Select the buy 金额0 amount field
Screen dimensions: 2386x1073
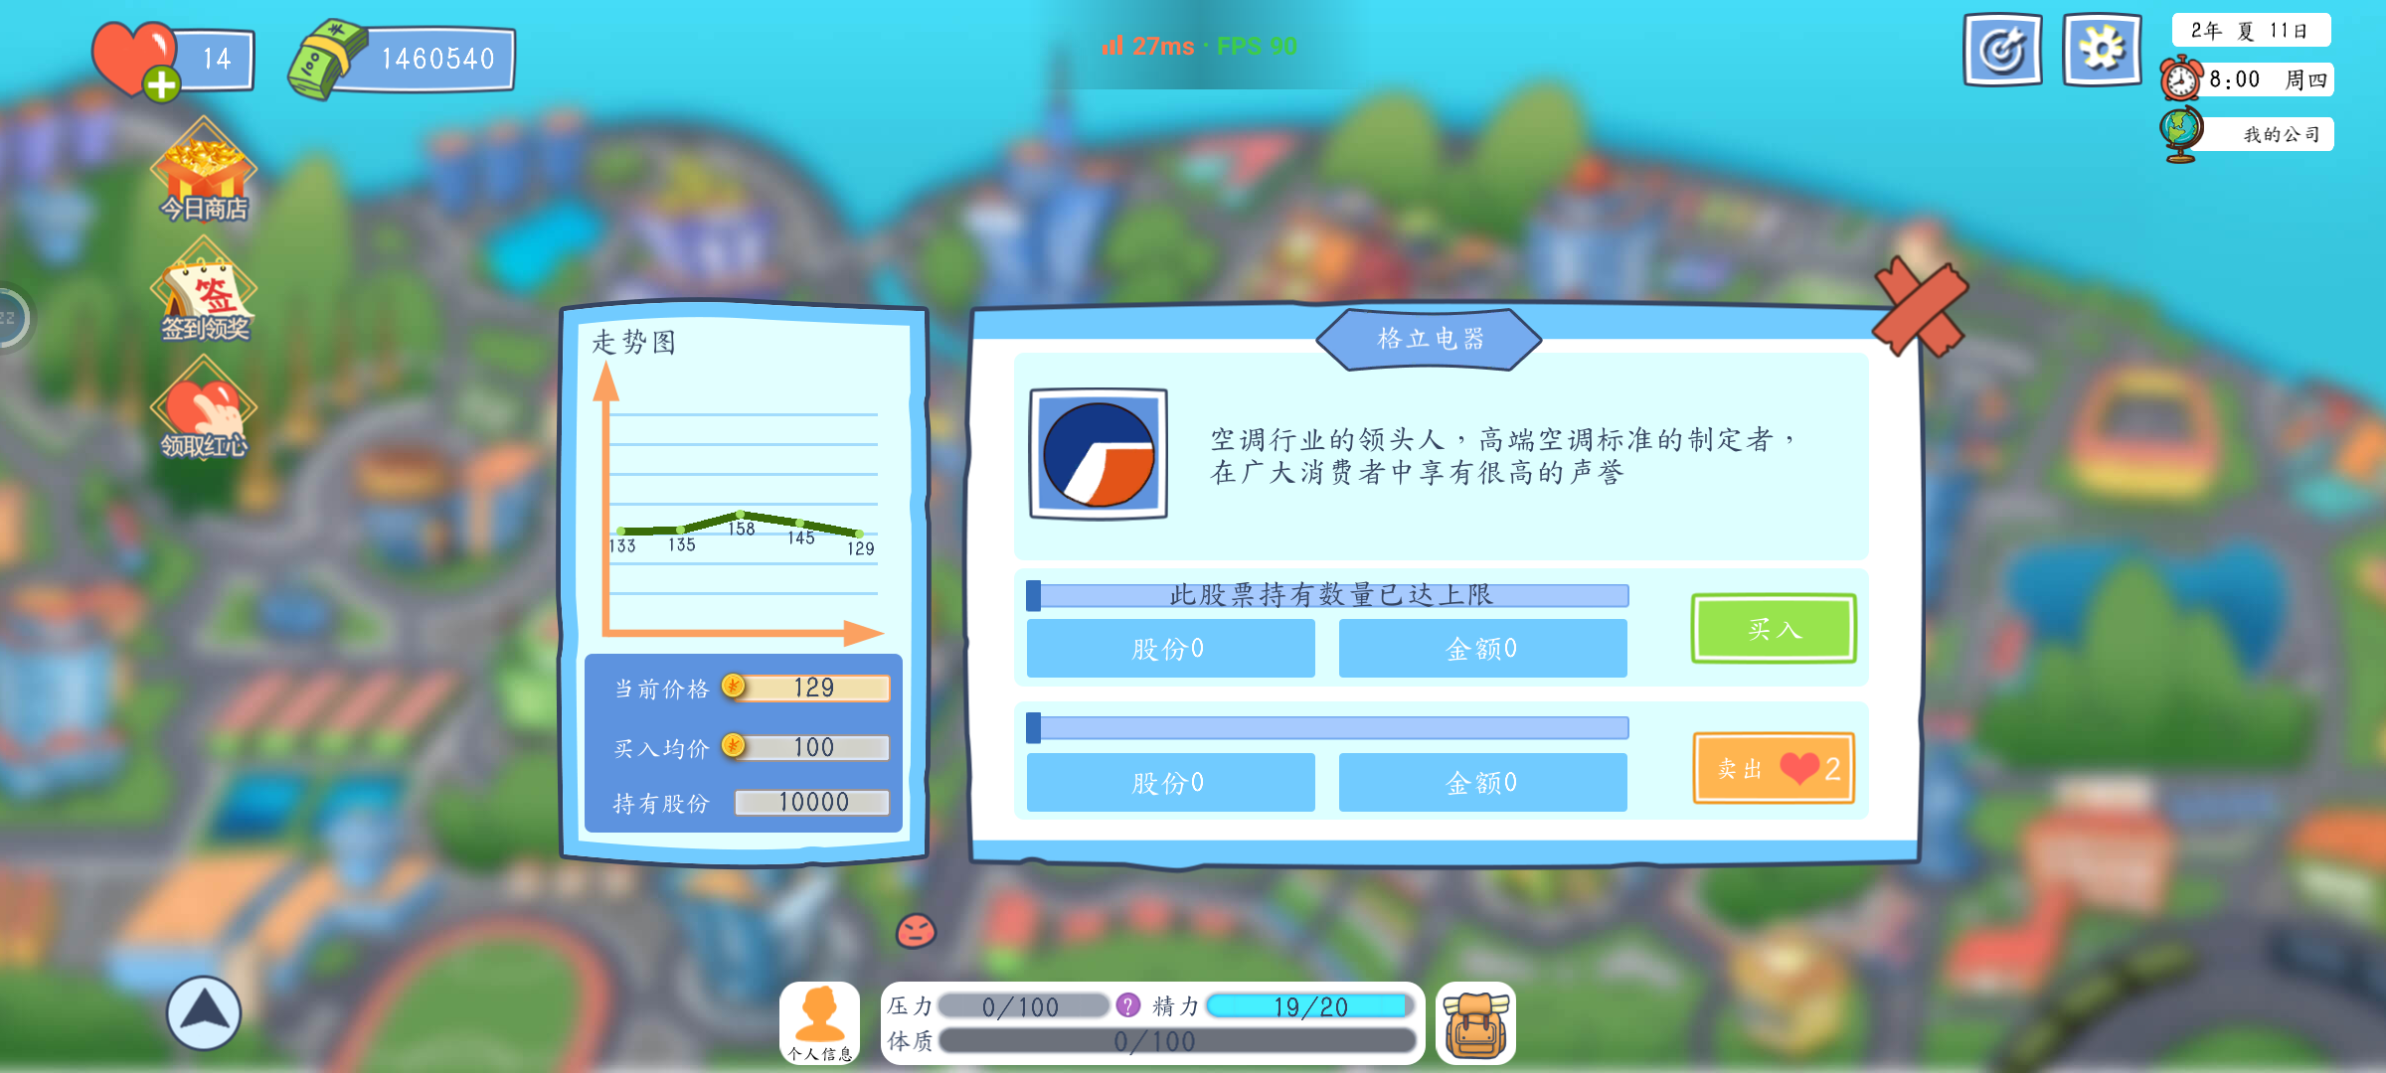pos(1482,649)
